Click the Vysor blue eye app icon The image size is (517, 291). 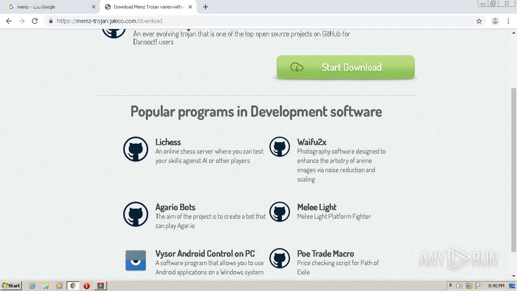point(136,260)
